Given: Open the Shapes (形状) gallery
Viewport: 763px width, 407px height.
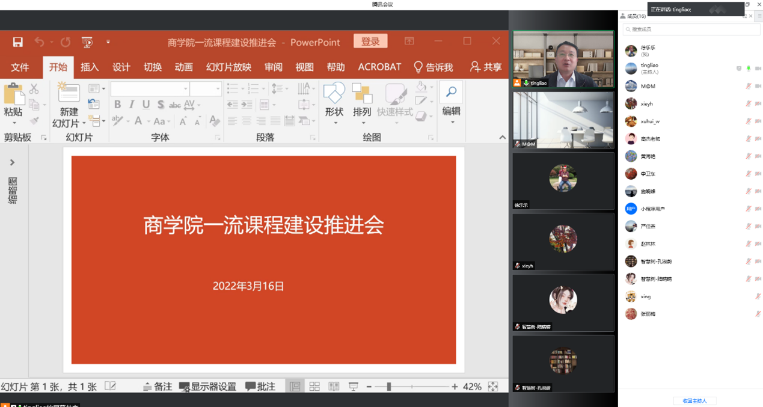Looking at the screenshot, I should [334, 95].
